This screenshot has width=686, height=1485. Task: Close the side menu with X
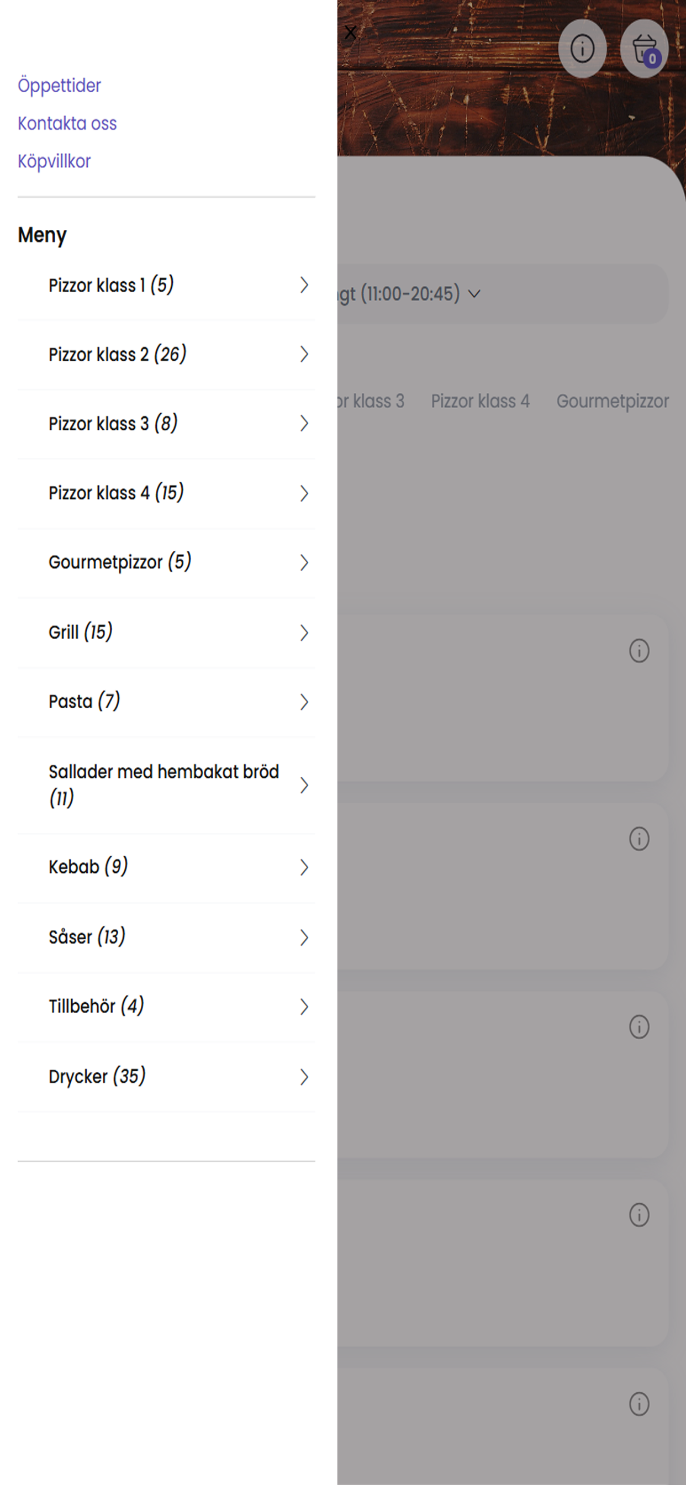click(x=350, y=32)
